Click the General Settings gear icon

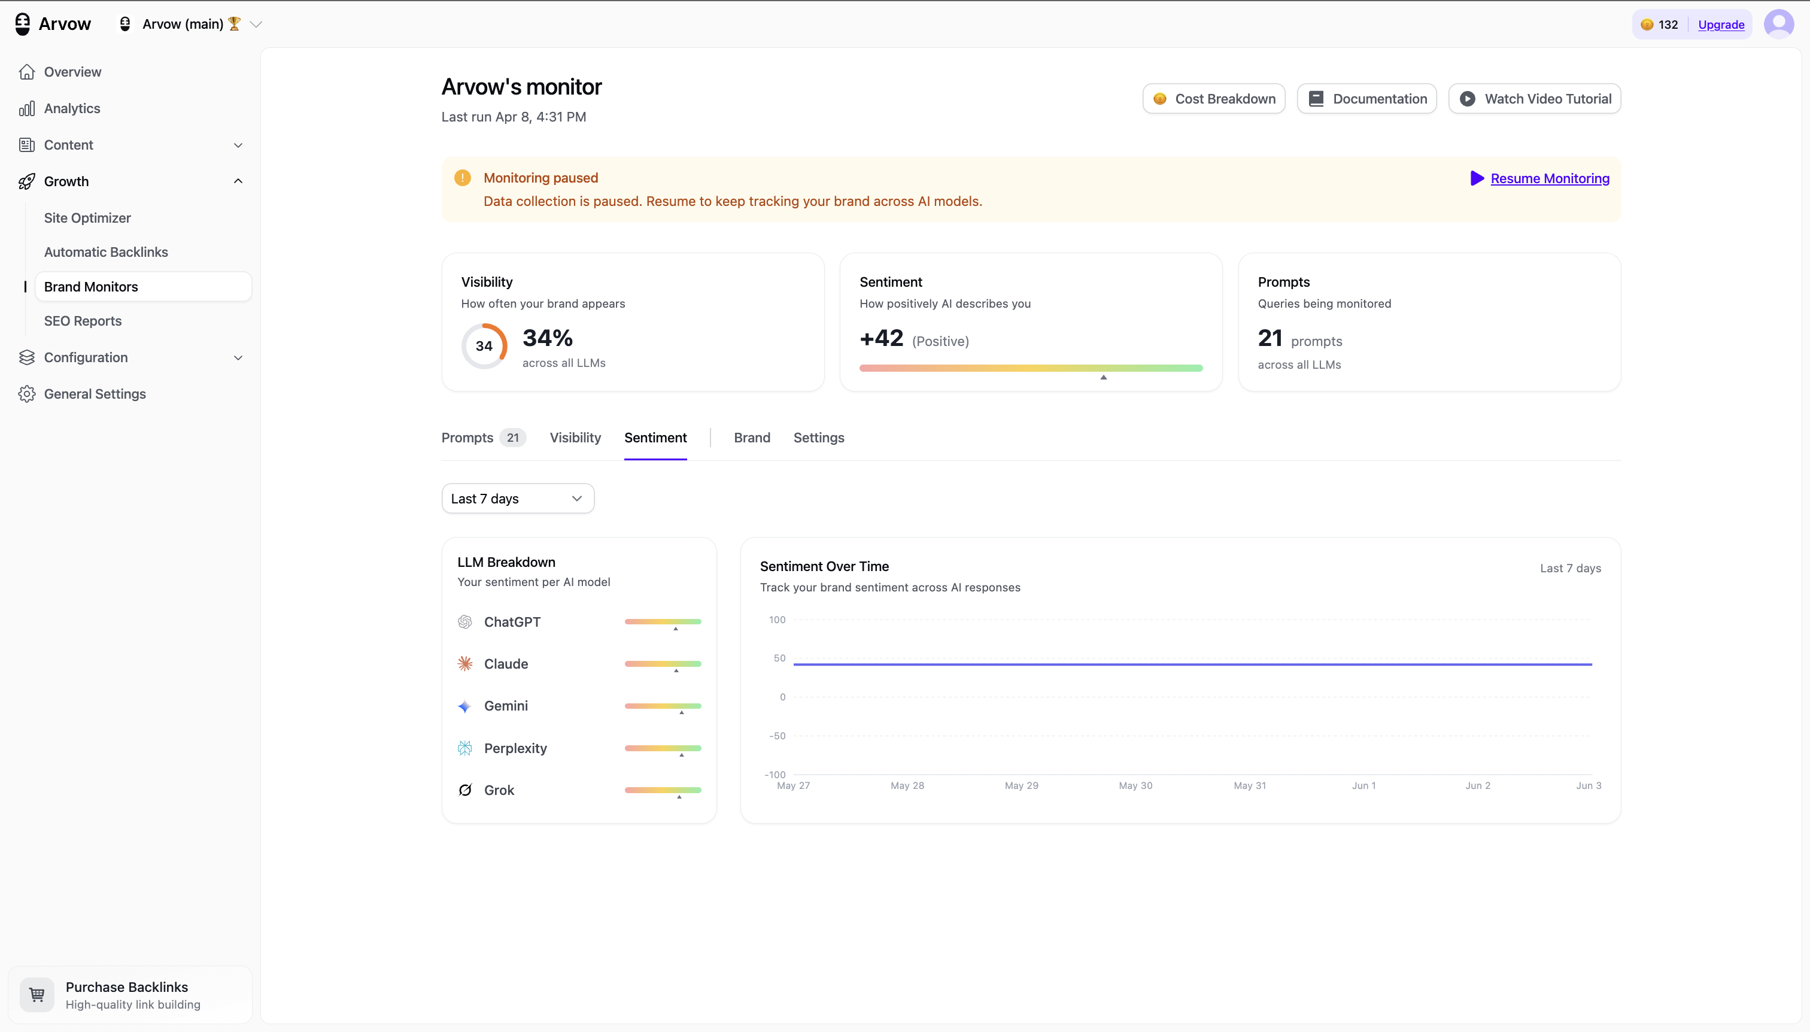[x=27, y=394]
